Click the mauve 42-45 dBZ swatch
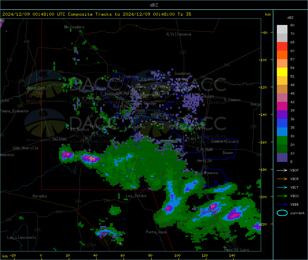Viewport: 308px width, 260px height. (x=282, y=97)
